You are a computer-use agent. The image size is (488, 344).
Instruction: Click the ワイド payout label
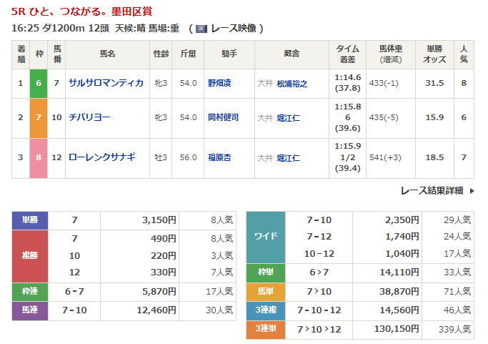[x=266, y=237]
